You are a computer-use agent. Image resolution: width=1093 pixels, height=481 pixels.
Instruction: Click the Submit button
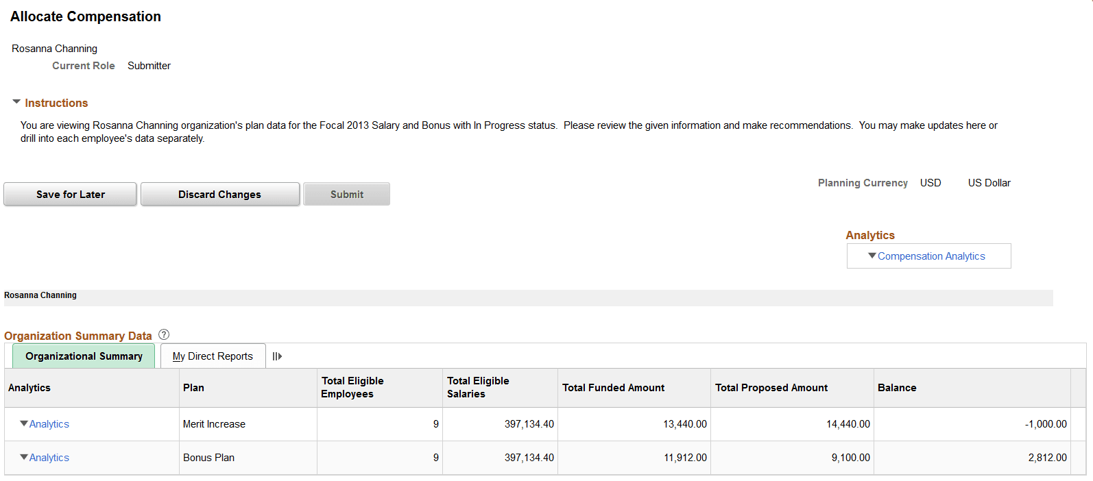pos(346,194)
